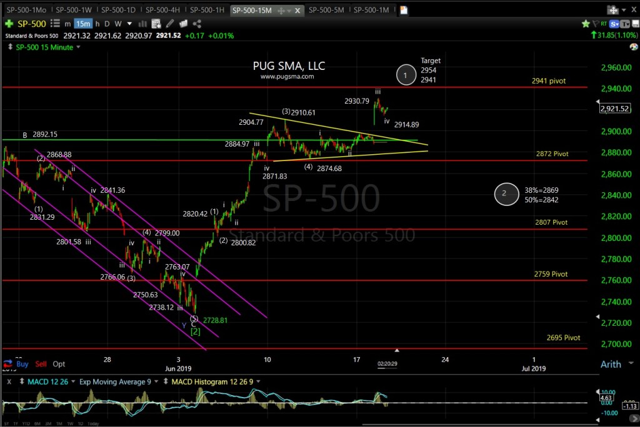This screenshot has width=640, height=427.
Task: Click the Opt button
Action: [59, 364]
